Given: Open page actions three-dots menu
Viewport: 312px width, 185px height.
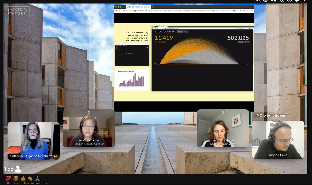Looking at the screenshot, I should click(241, 11).
